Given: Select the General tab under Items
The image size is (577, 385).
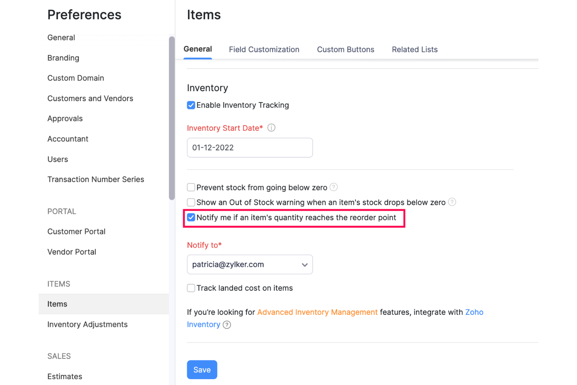Looking at the screenshot, I should [198, 49].
